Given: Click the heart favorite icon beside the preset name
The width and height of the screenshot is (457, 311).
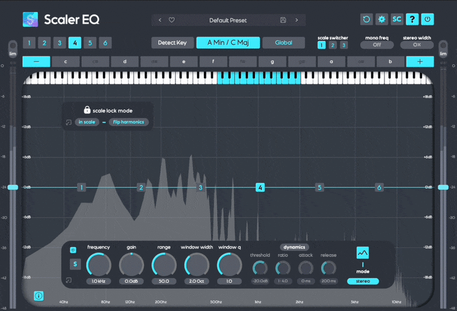Looking at the screenshot, I should 171,20.
